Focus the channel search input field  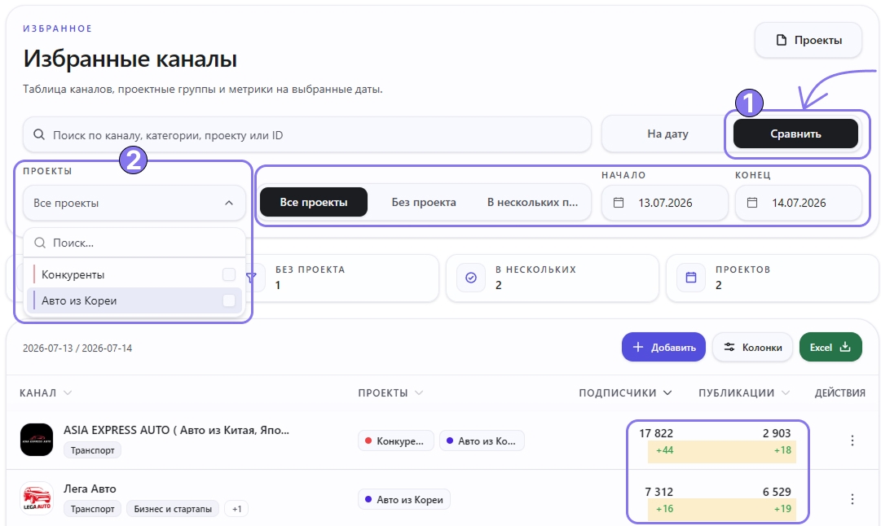[306, 134]
